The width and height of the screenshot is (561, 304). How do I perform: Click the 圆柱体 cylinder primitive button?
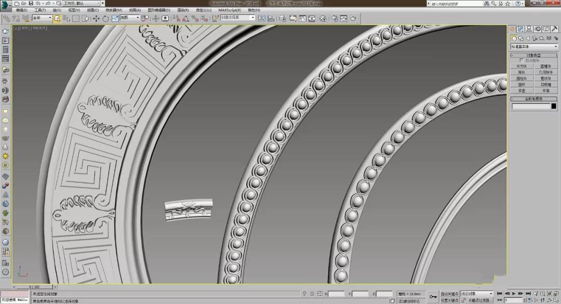(522, 78)
